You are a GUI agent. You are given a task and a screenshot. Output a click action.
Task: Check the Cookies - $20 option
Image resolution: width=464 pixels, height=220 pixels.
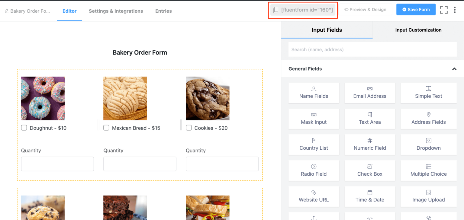click(x=188, y=128)
